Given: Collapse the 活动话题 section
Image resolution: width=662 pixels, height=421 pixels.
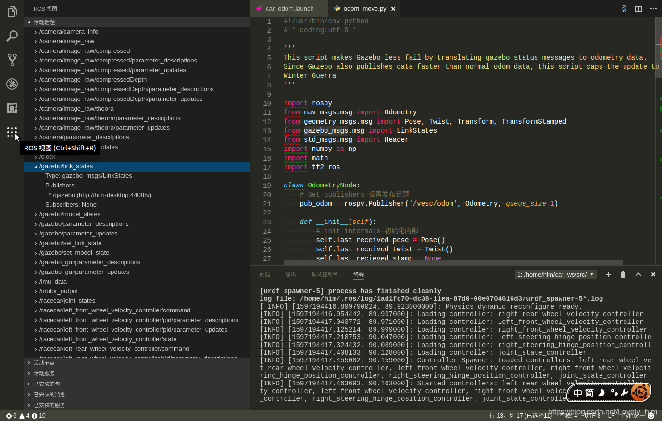Looking at the screenshot, I should (137, 22).
